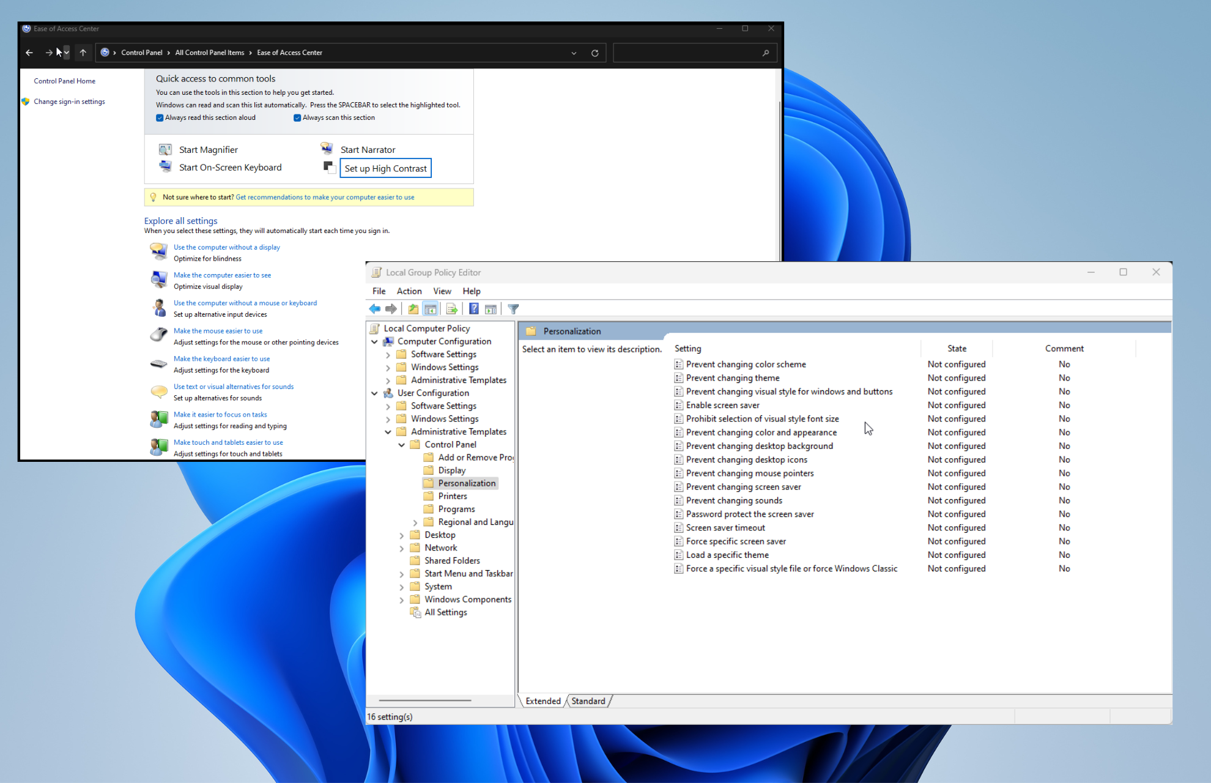The width and height of the screenshot is (1211, 783).
Task: Switch to the Extended tab
Action: pos(543,701)
